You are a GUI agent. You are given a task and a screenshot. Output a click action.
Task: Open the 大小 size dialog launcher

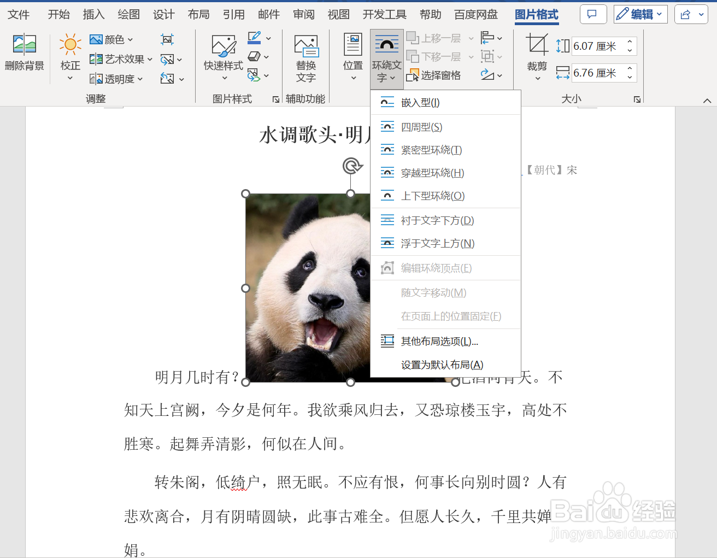(637, 99)
